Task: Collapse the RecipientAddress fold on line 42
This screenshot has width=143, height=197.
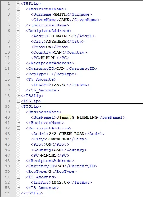Action: pos(18,128)
